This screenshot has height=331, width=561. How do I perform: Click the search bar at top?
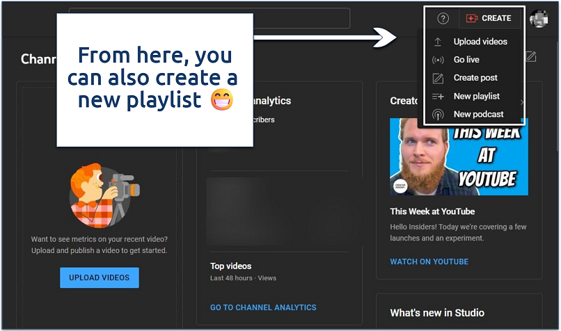pyautogui.click(x=299, y=19)
